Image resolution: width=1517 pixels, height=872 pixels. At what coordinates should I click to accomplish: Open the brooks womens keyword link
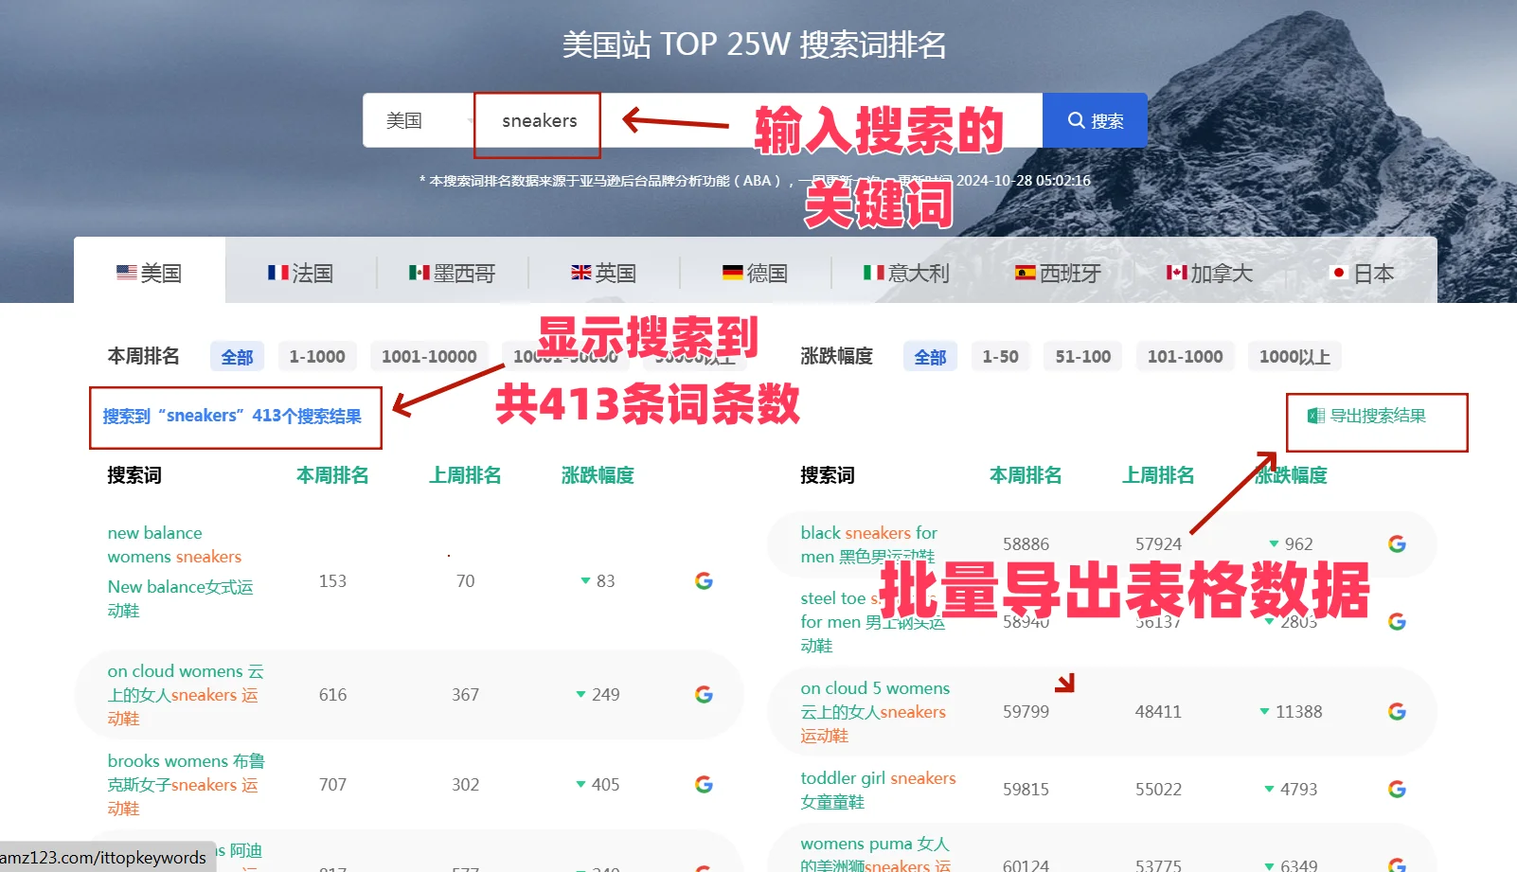[x=186, y=784]
